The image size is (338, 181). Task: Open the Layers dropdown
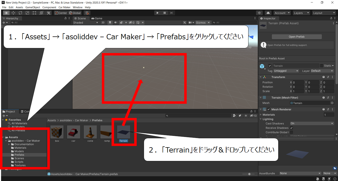pos(301,13)
